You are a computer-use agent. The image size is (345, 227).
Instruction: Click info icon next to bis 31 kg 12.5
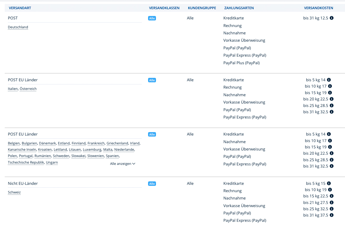point(332,18)
